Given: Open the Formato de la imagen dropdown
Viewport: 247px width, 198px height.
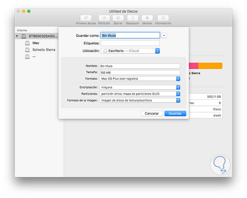Looking at the screenshot, I should (x=140, y=100).
